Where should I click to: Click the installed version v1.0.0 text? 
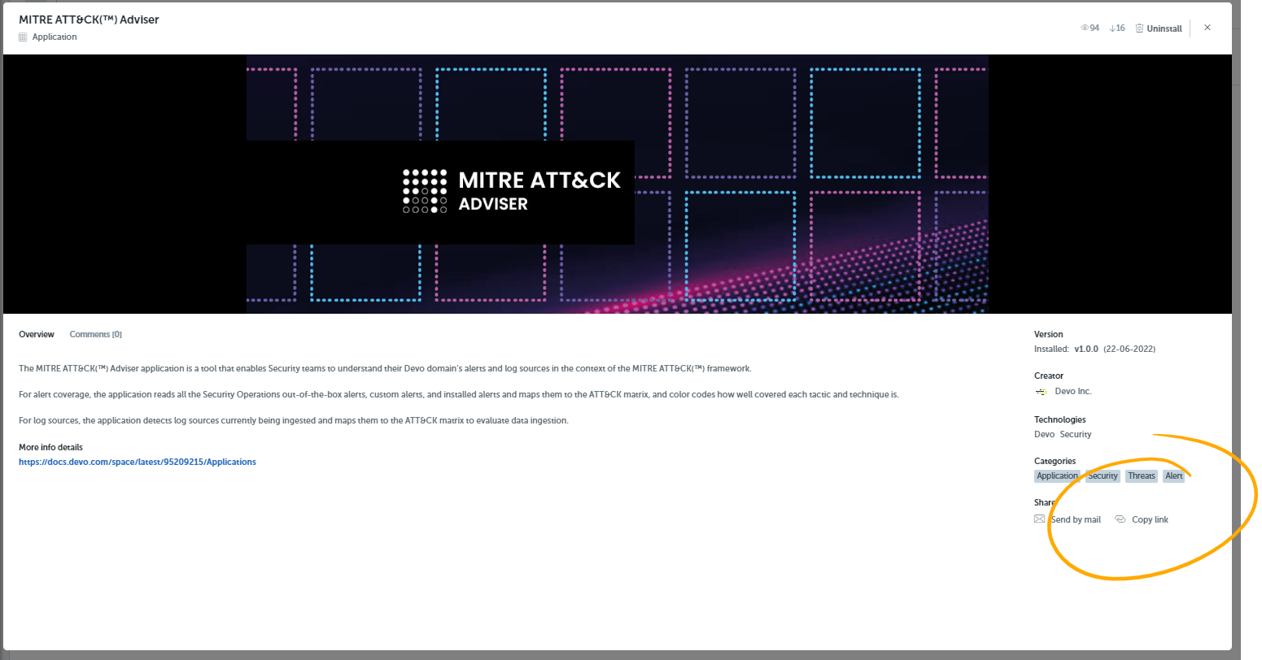click(x=1086, y=349)
